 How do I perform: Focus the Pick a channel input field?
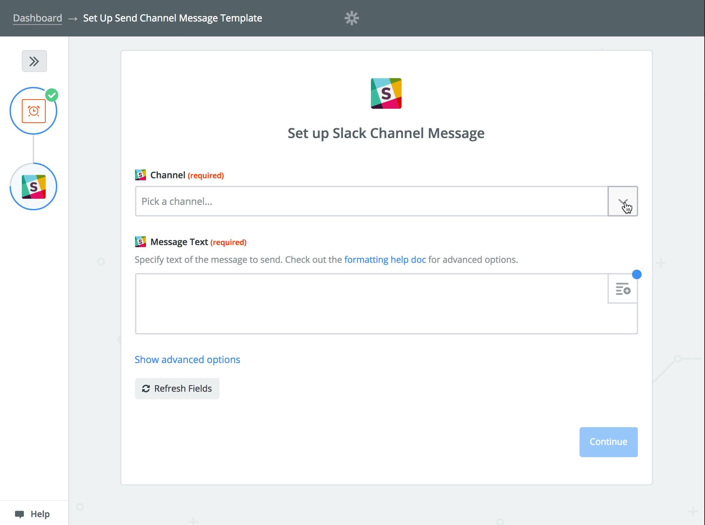coord(372,201)
